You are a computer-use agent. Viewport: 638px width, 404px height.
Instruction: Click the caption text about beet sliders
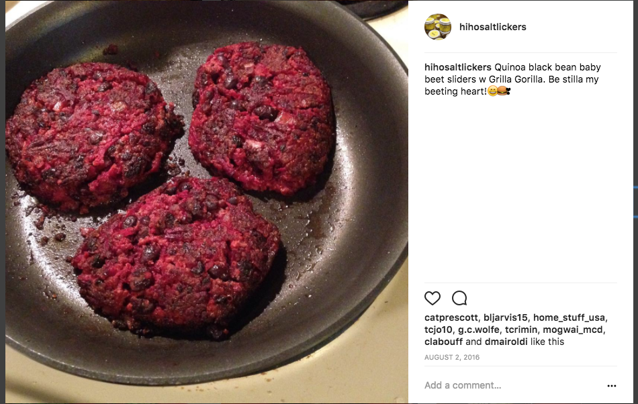point(514,79)
